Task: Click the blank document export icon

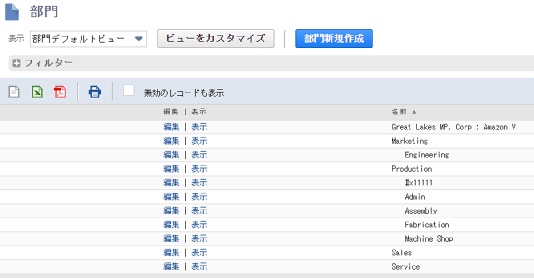Action: [x=14, y=91]
